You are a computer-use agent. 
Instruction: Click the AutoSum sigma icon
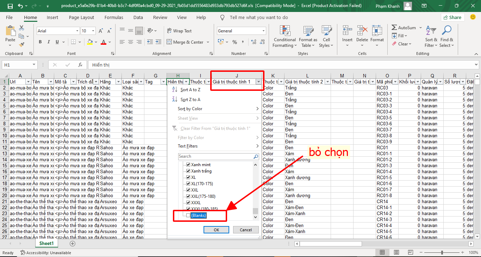tap(394, 27)
